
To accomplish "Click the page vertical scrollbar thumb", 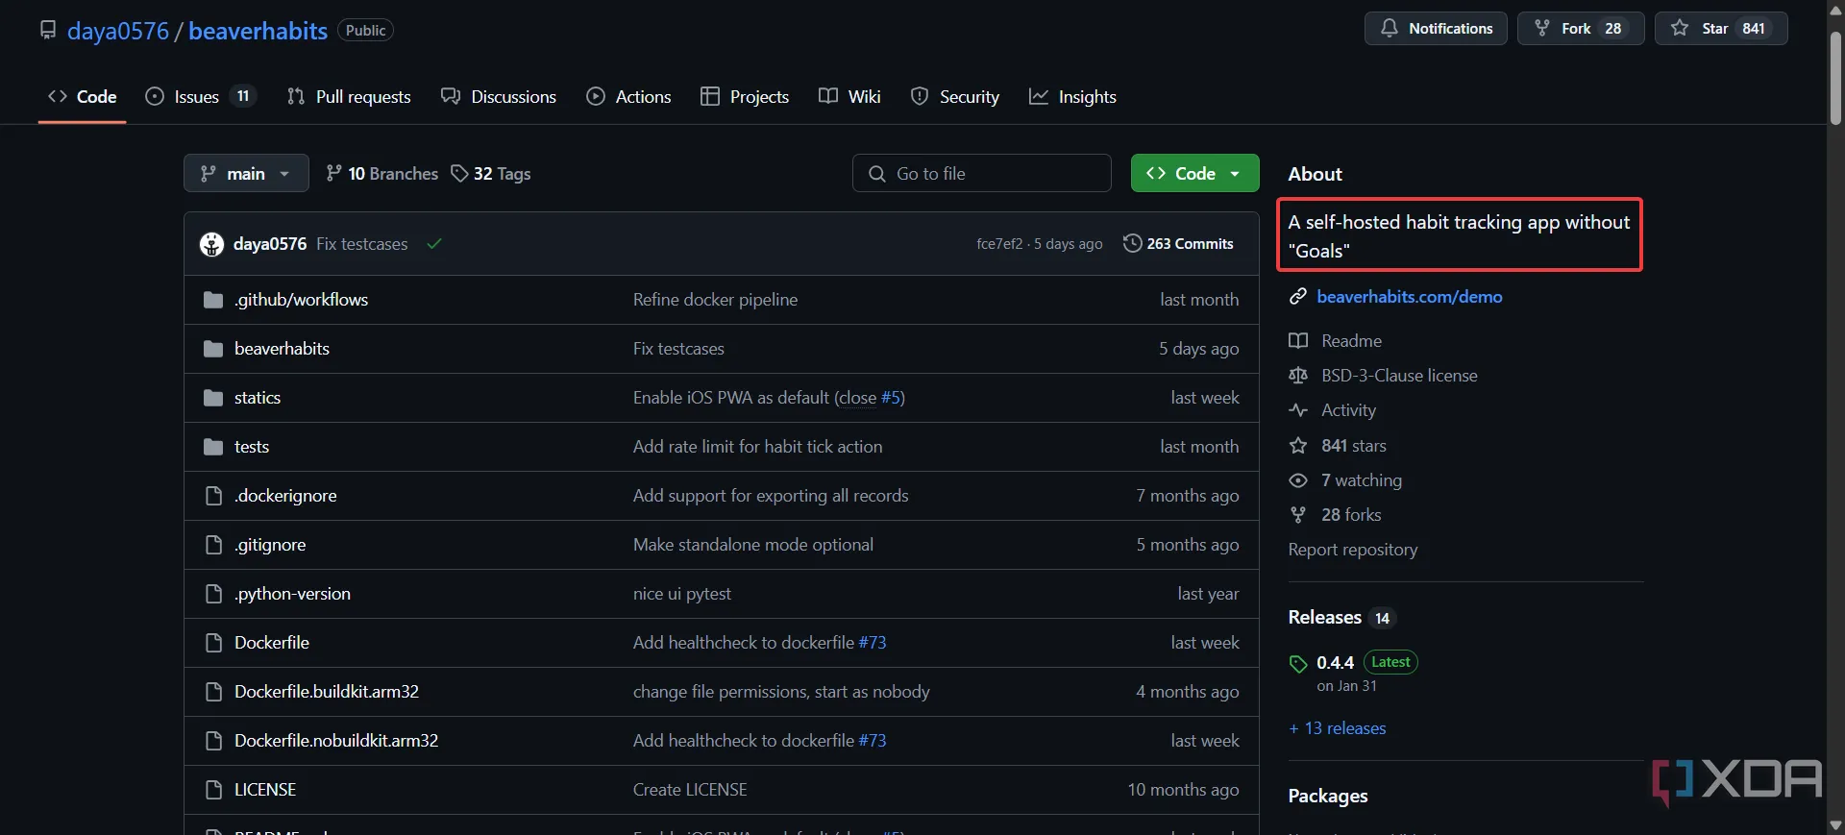I will click(1836, 79).
